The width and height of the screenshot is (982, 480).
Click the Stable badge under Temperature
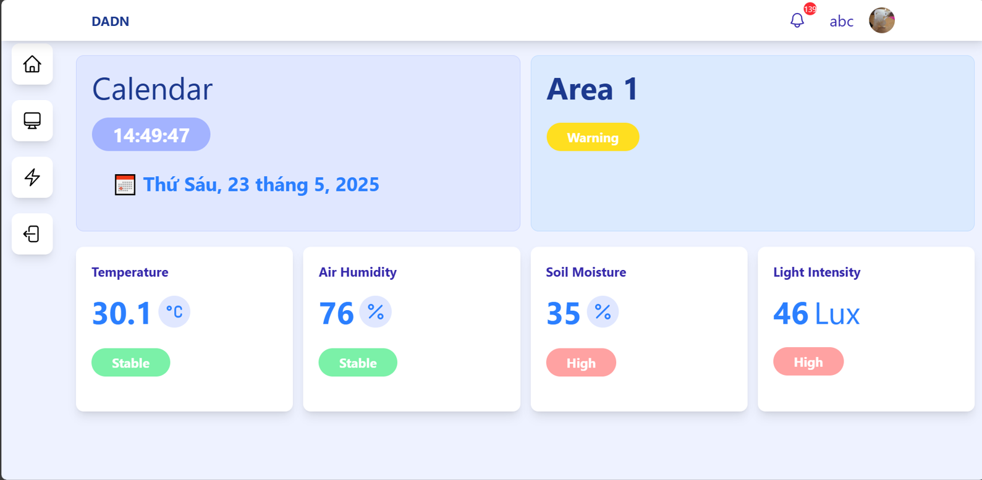point(130,363)
